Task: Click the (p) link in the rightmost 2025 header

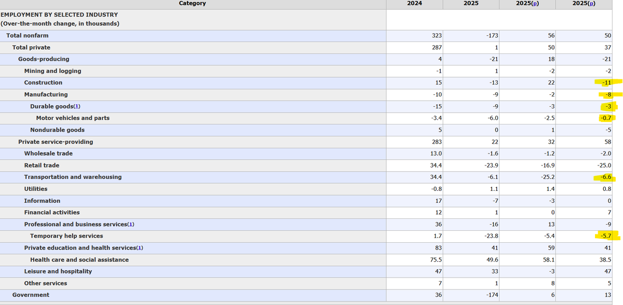Action: (591, 3)
